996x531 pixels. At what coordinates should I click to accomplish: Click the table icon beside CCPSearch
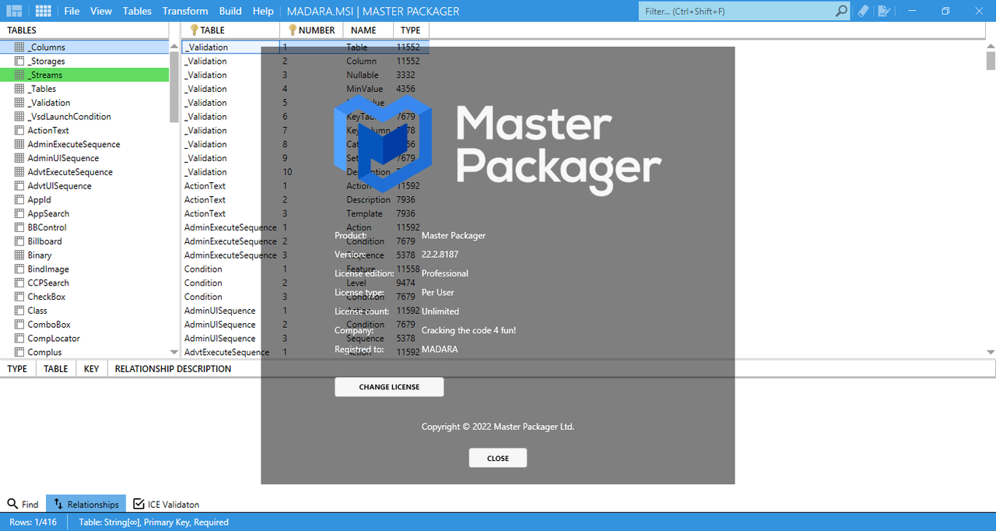pyautogui.click(x=19, y=283)
